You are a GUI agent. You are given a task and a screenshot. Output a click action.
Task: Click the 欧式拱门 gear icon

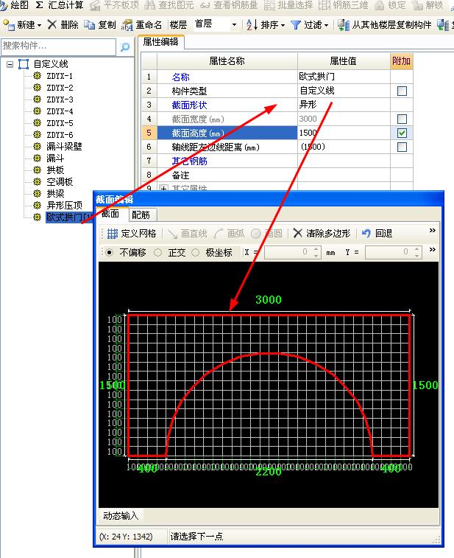pos(37,217)
